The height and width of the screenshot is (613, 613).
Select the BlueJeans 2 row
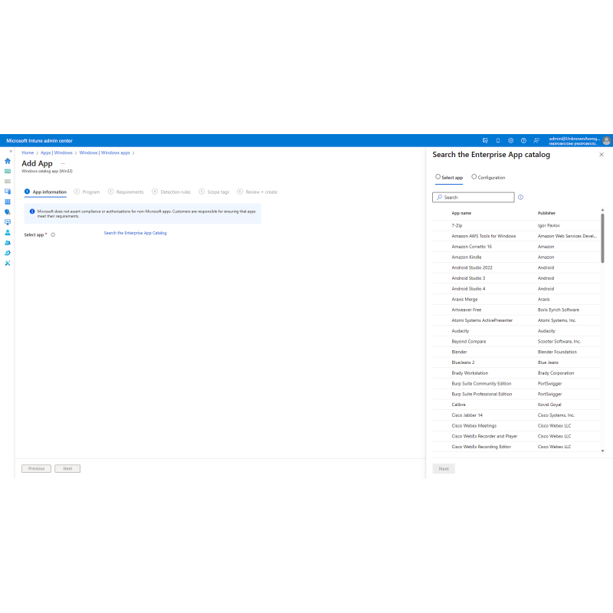[516, 362]
